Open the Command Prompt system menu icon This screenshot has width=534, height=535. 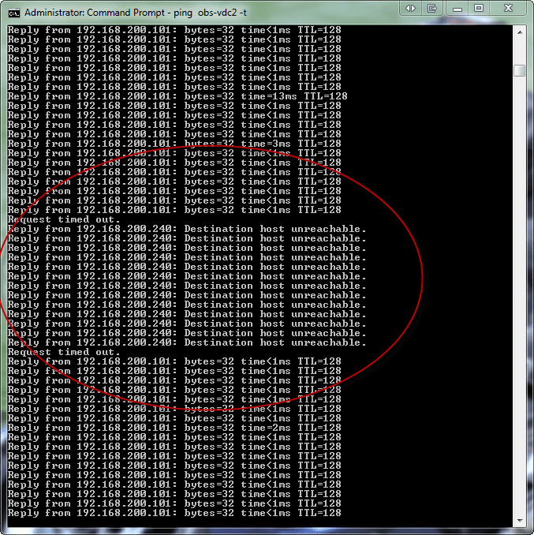[x=13, y=13]
